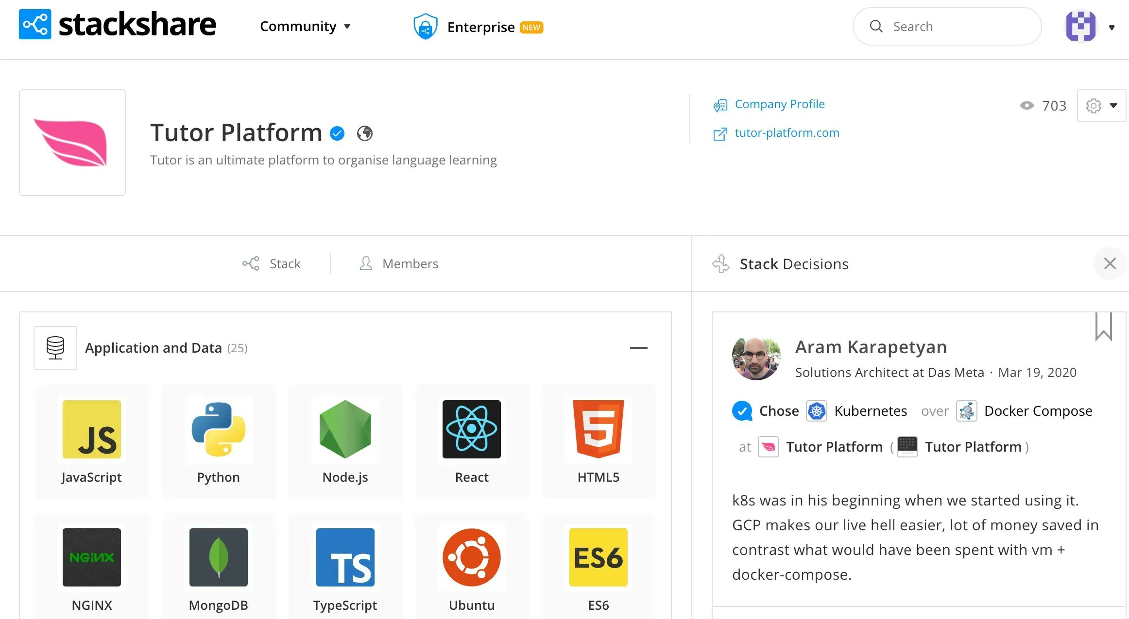This screenshot has width=1129, height=619.
Task: Switch to the Members tab
Action: [398, 263]
